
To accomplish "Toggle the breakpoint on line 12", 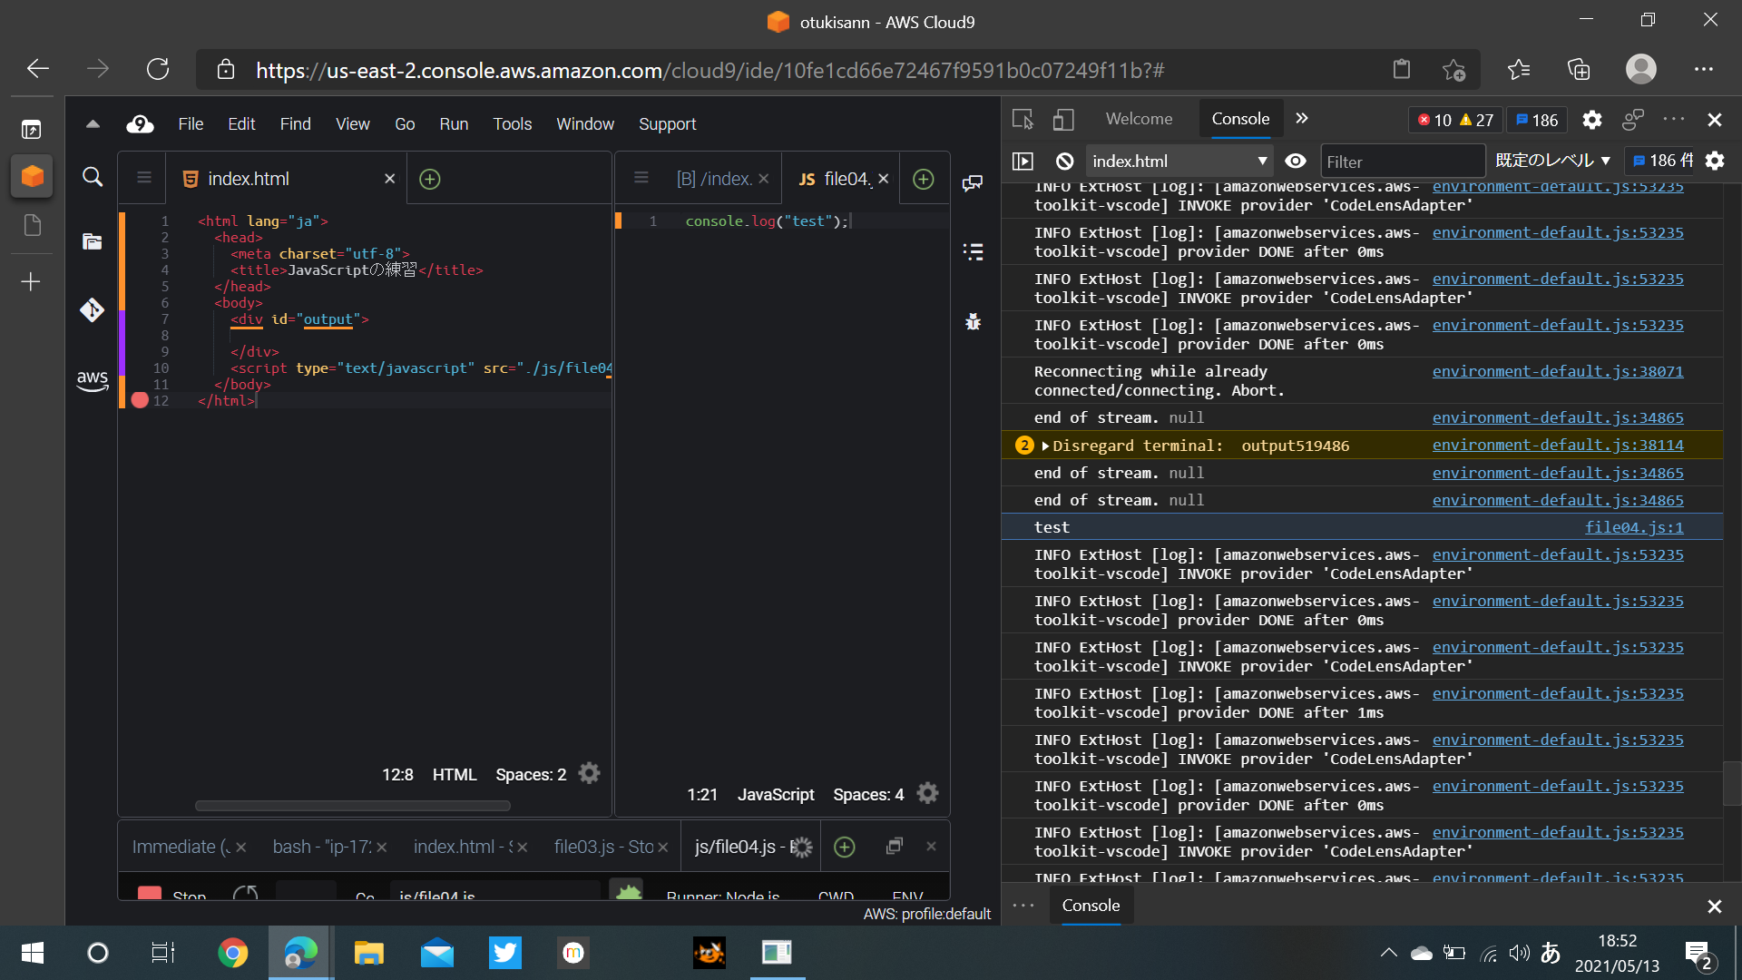I will point(140,400).
